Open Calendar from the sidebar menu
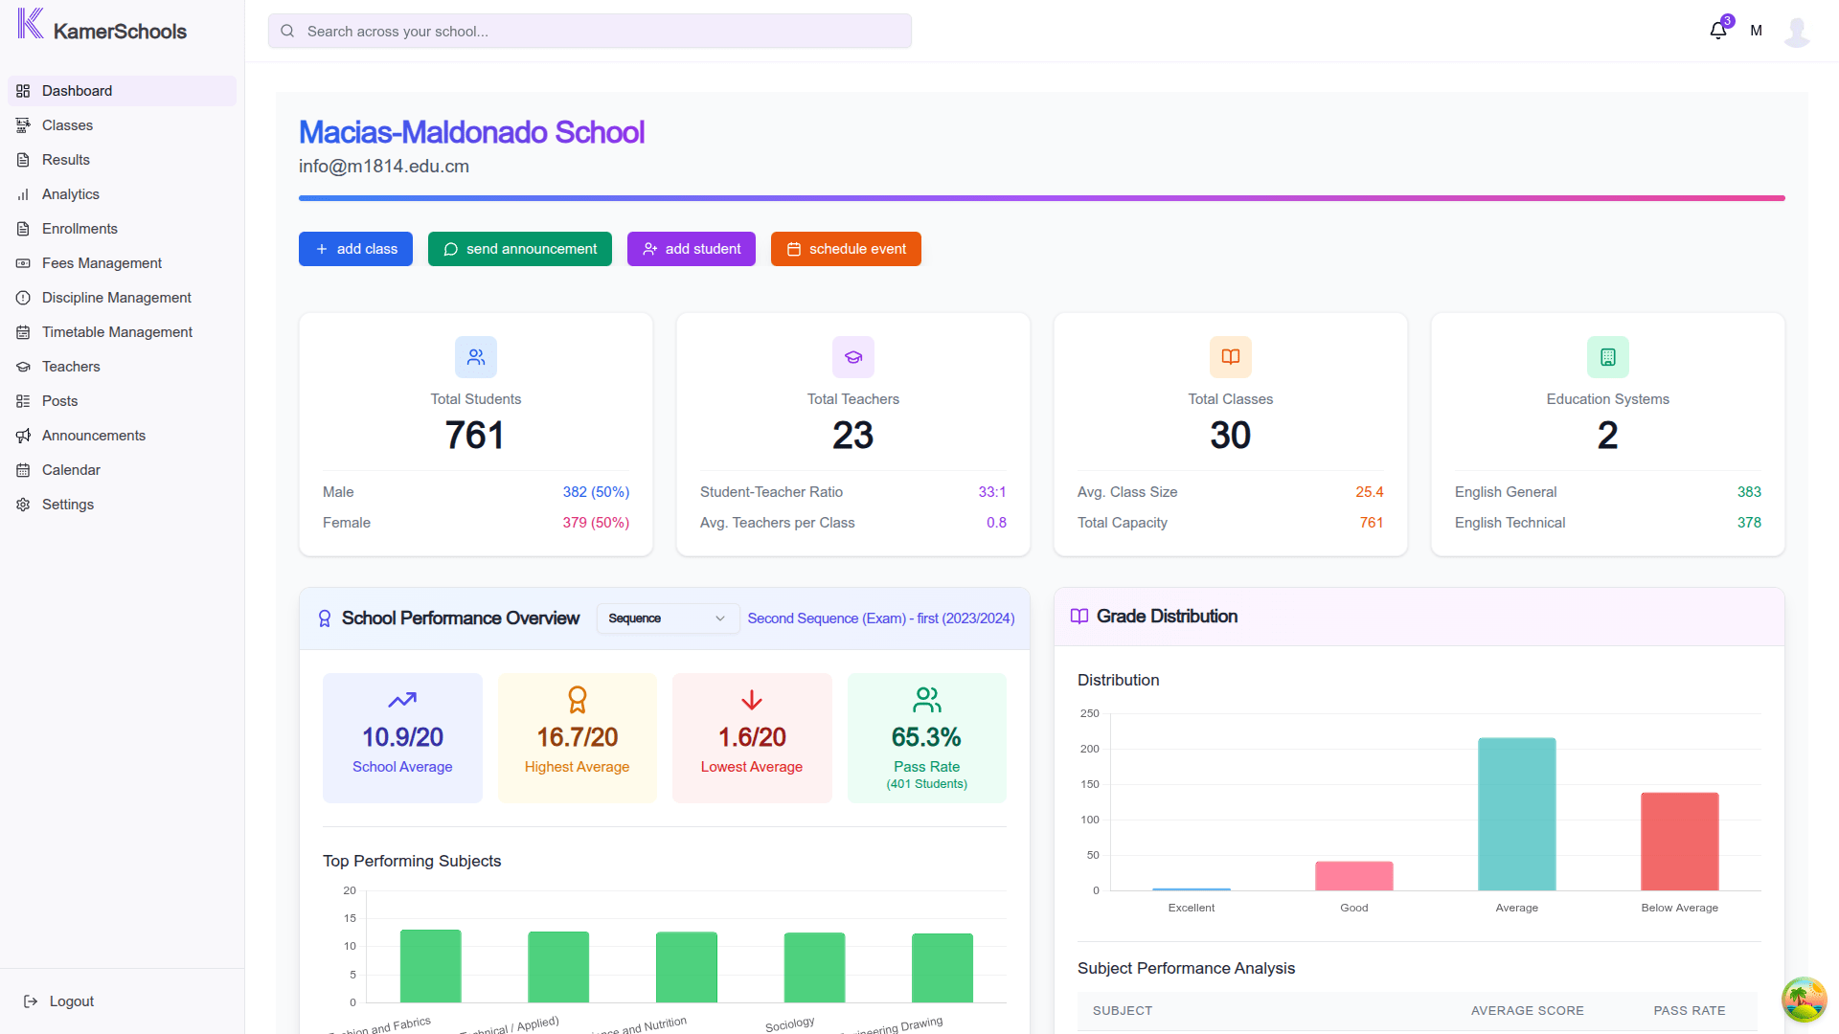This screenshot has width=1839, height=1034. tap(23, 469)
